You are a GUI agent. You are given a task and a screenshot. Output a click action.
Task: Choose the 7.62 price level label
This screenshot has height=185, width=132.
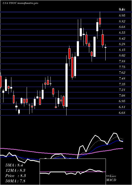click(122, 73)
